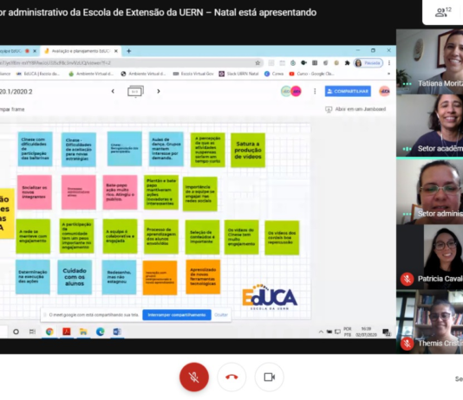Click Patricia Cavalcanti's video tile
The height and width of the screenshot is (400, 463).
430,257
